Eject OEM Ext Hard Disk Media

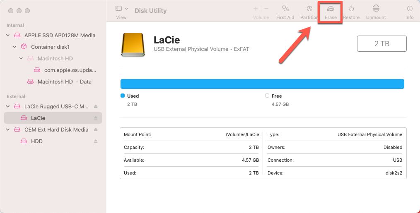click(x=96, y=129)
